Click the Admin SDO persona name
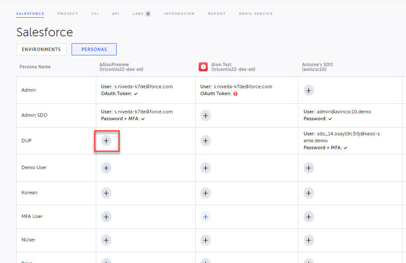The height and width of the screenshot is (263, 406). (34, 115)
